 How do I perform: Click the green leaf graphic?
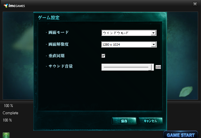pos(186,92)
